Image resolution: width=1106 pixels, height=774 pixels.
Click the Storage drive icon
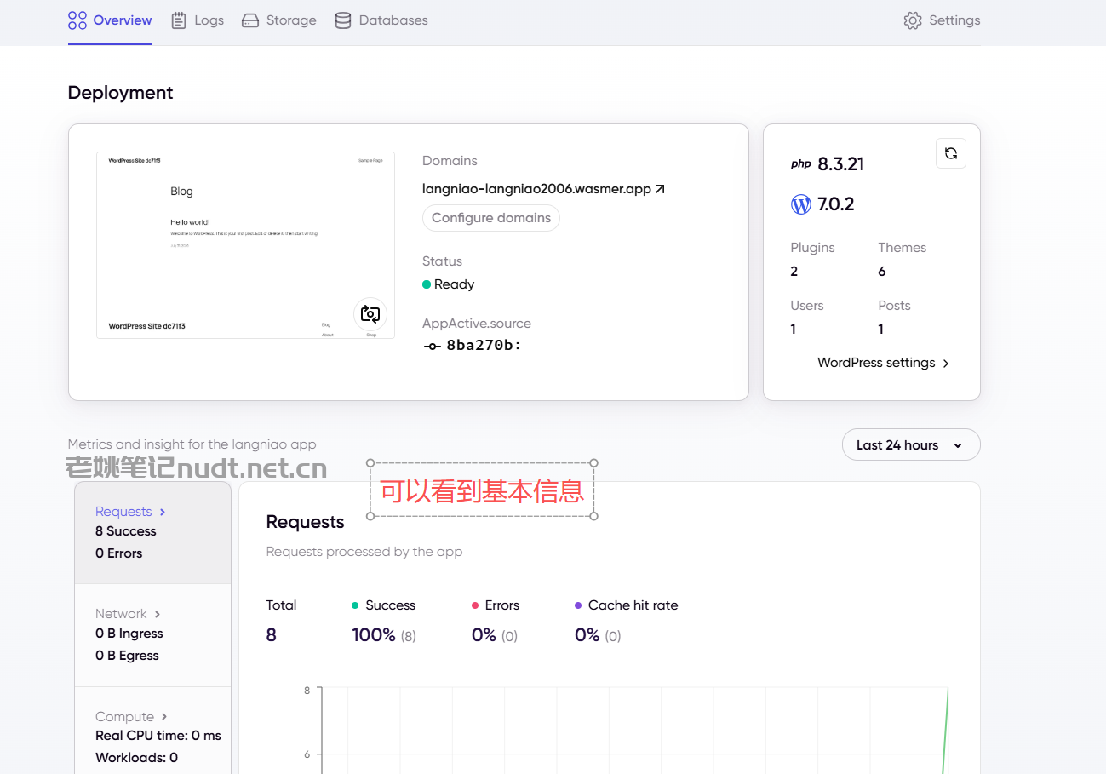(250, 20)
